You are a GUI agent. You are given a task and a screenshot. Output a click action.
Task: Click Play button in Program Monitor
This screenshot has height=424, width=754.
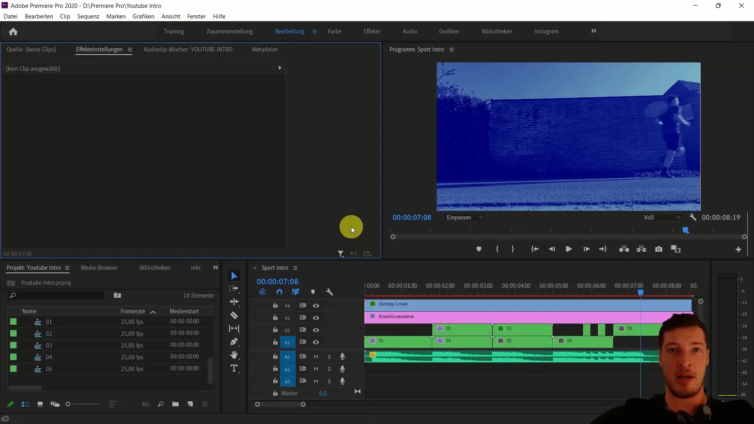pyautogui.click(x=569, y=249)
